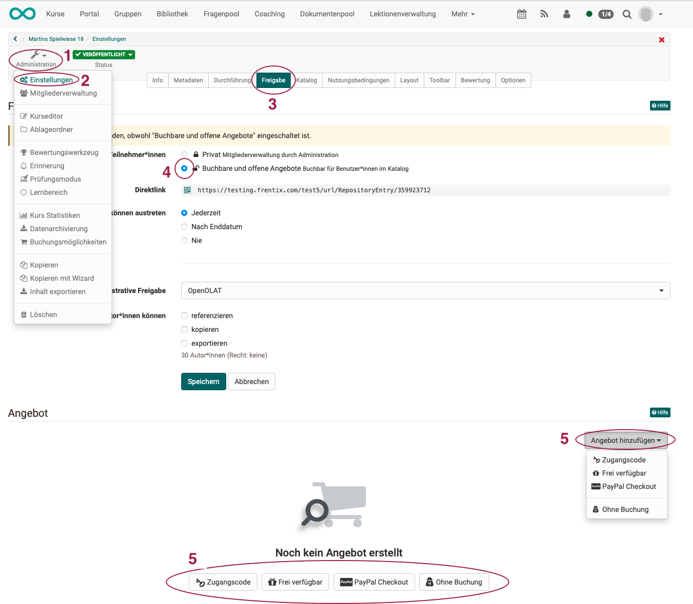This screenshot has width=693, height=604.
Task: Open the VERÖFFENTLICHT status dropdown
Action: pos(104,55)
